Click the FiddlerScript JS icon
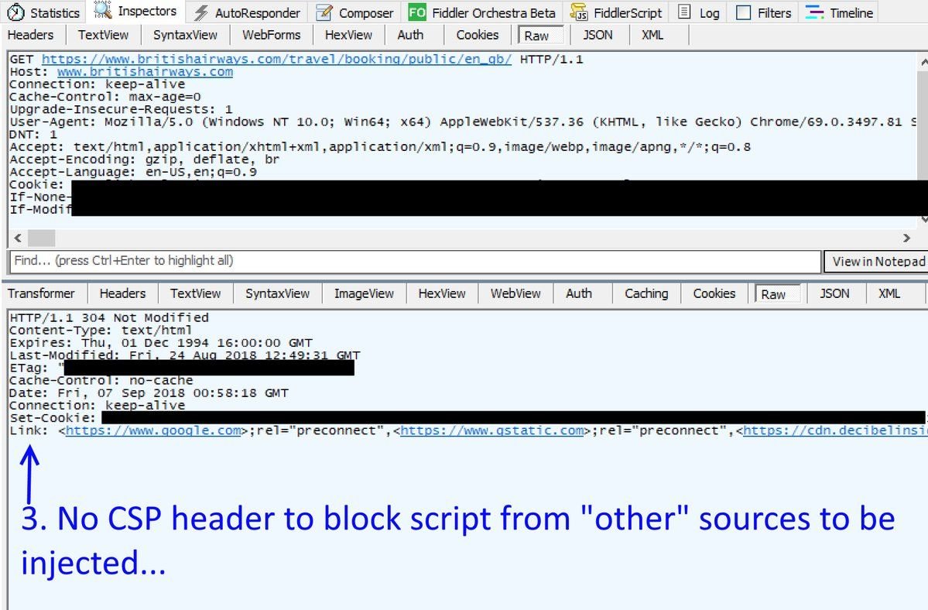This screenshot has width=928, height=610. coord(579,12)
